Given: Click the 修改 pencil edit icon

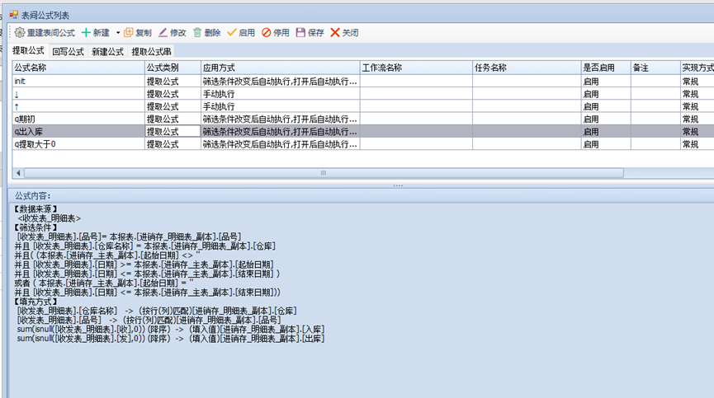Looking at the screenshot, I should coord(163,33).
